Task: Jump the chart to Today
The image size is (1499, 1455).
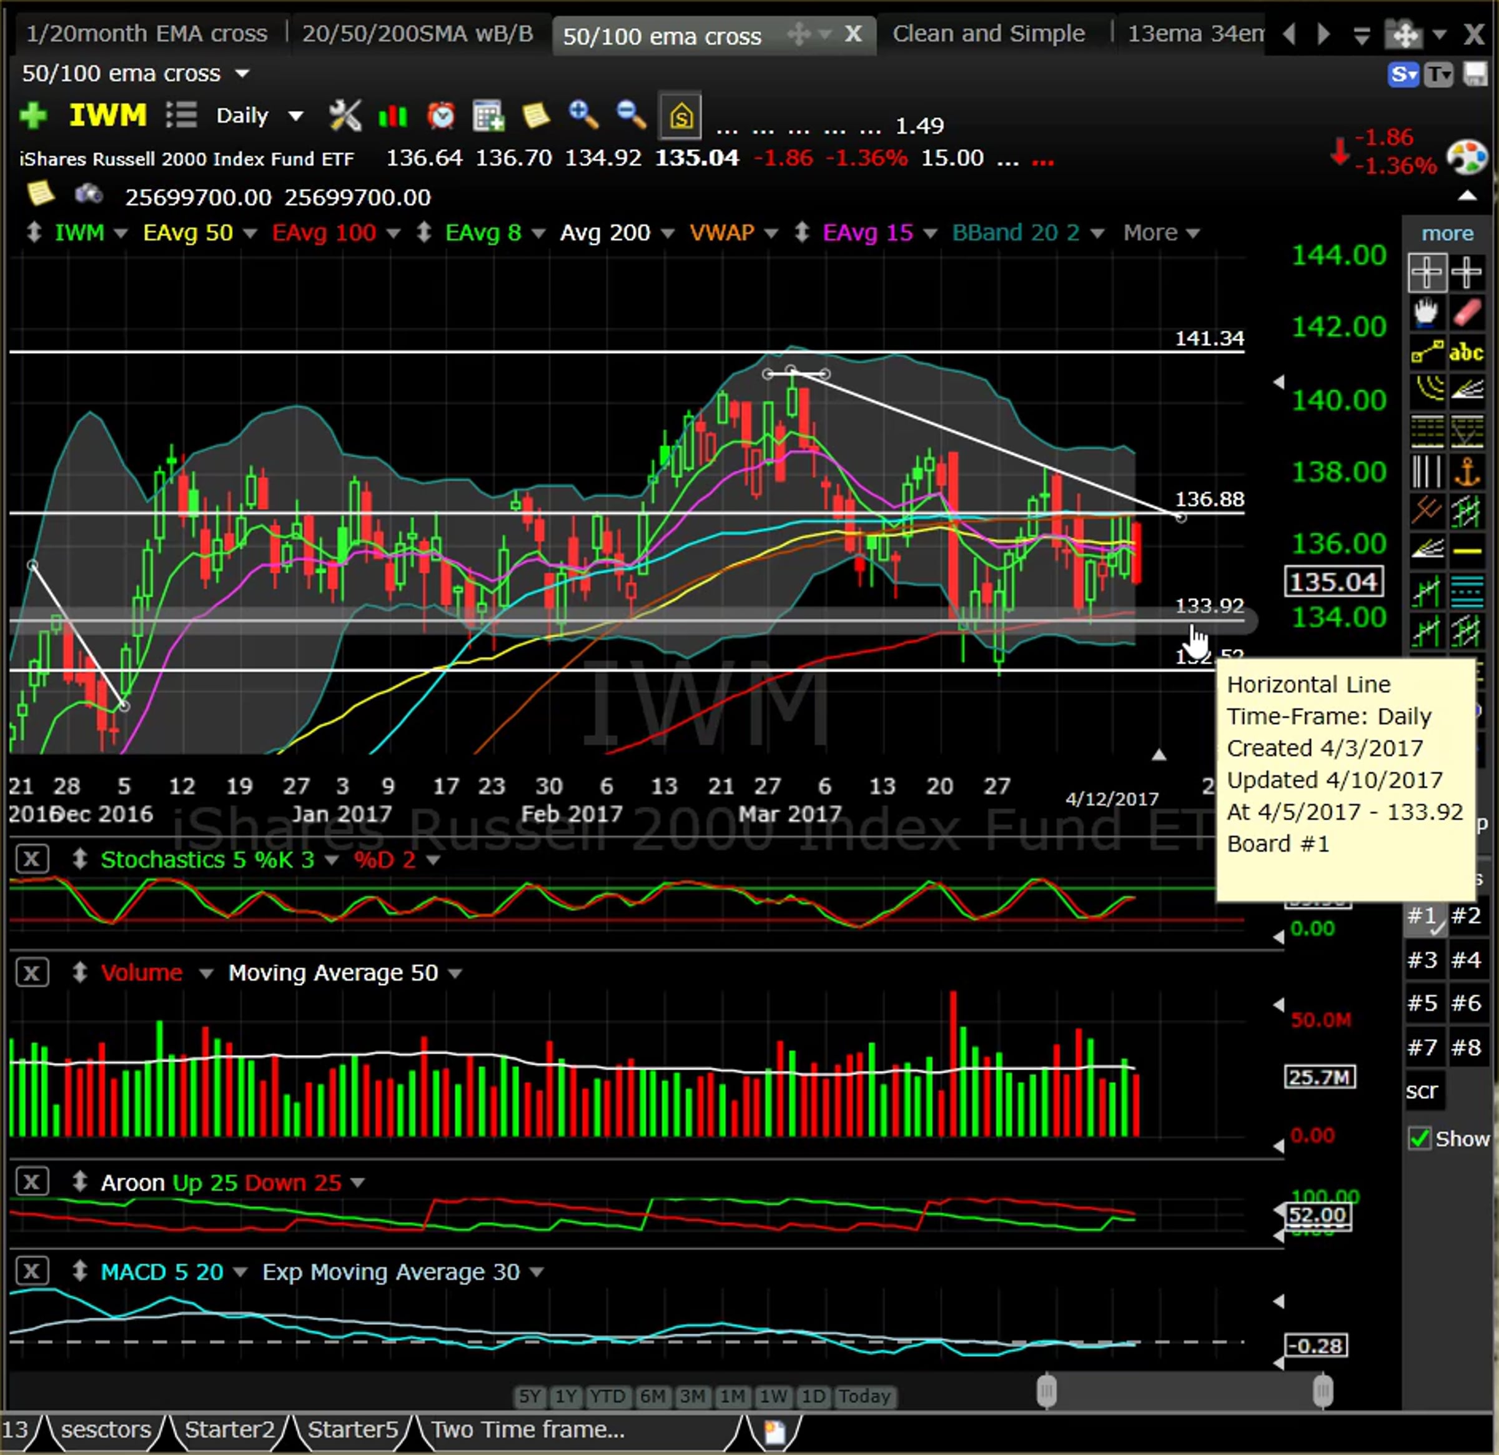Action: [x=864, y=1396]
